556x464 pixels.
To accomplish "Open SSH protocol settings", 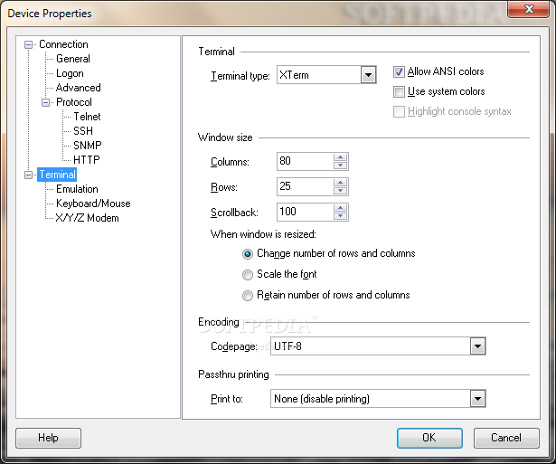I will point(83,131).
